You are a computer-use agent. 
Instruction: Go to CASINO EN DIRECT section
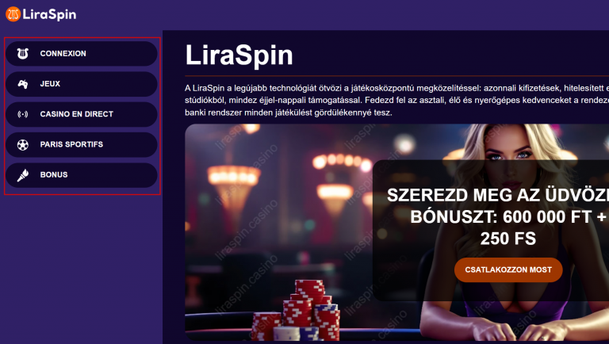[81, 114]
